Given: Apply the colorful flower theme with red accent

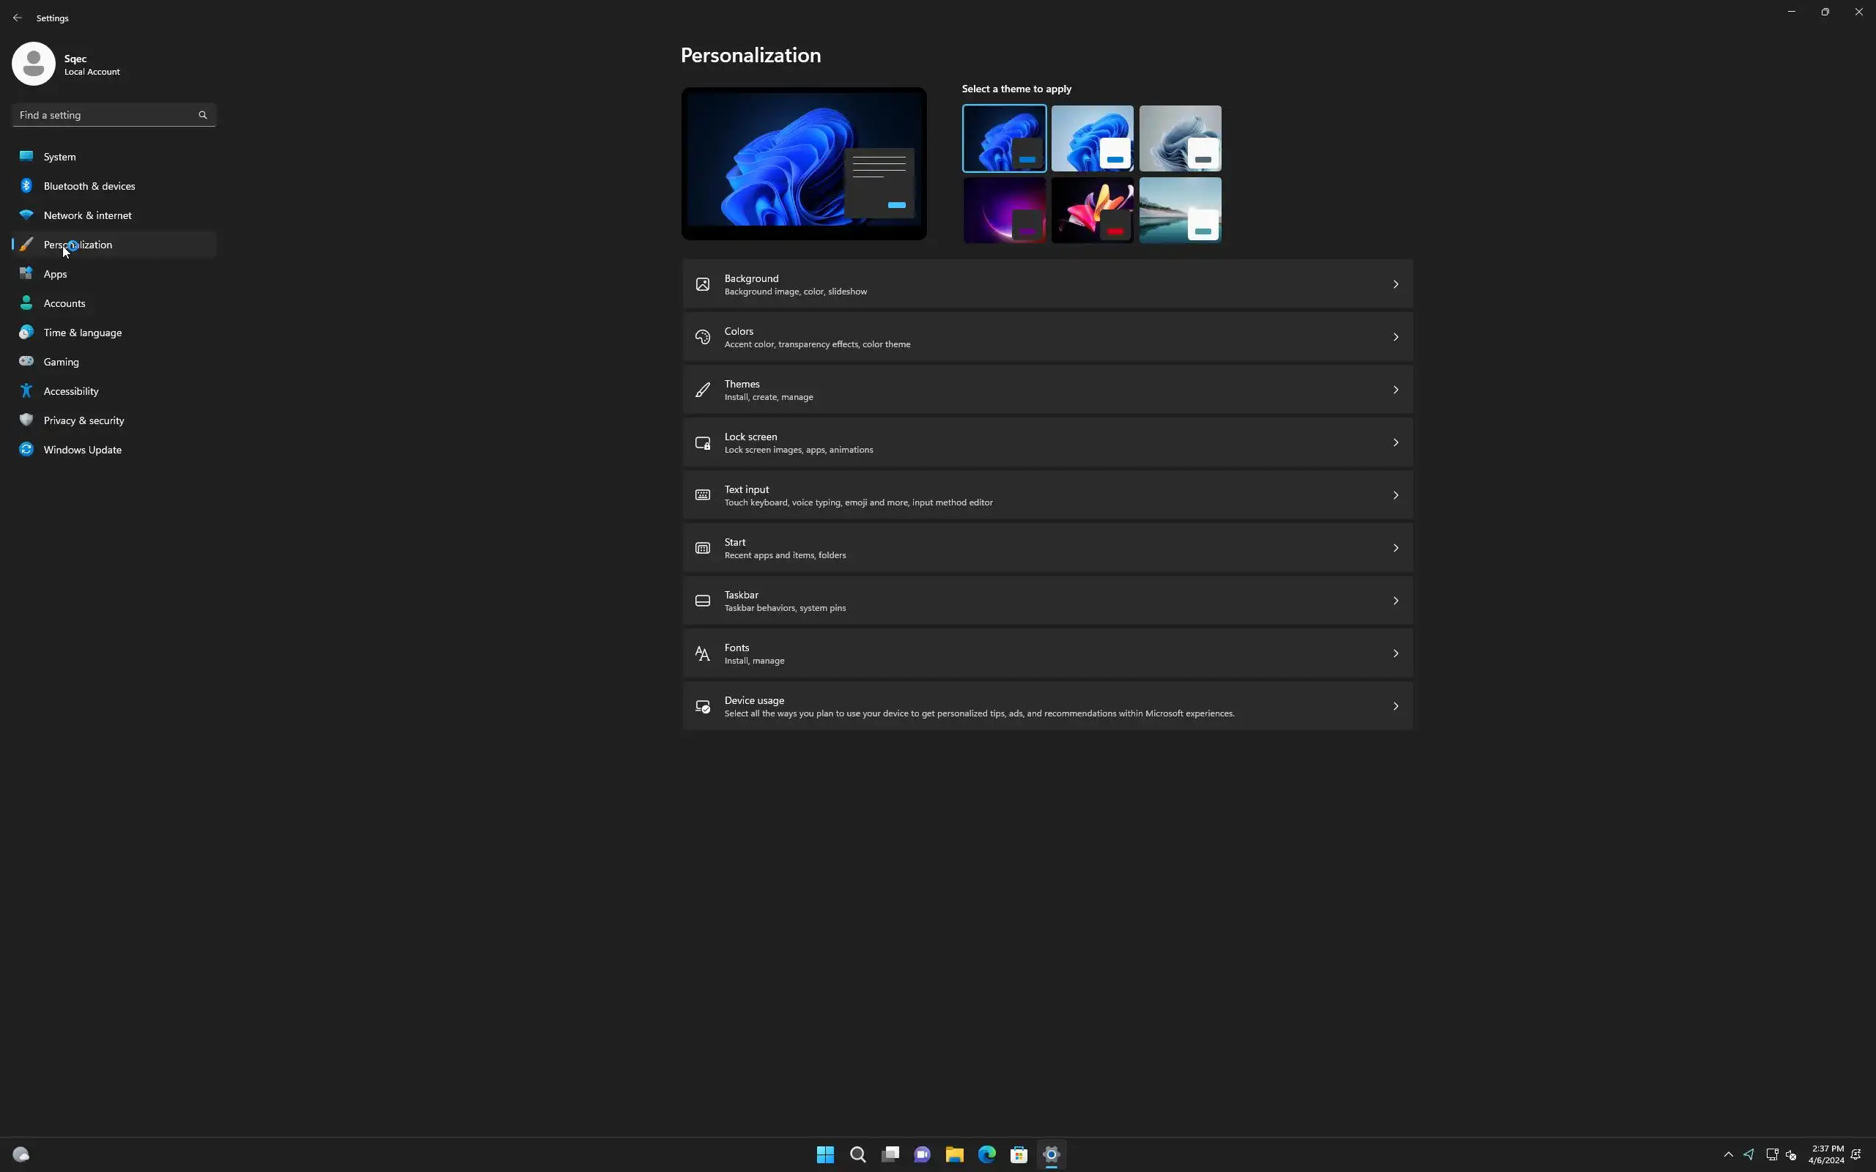Looking at the screenshot, I should tap(1091, 210).
